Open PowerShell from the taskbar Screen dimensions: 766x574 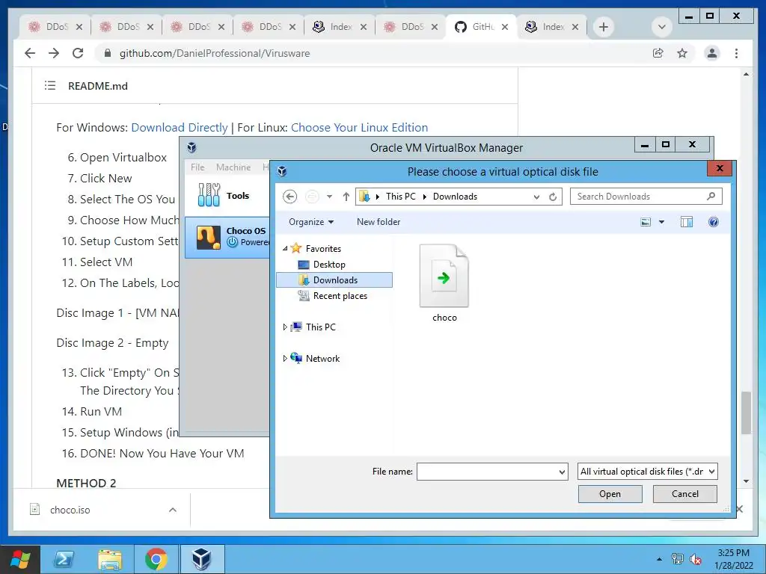(64, 559)
